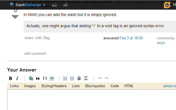Open user enyo's profile
Screen dimensions: 176x110
tap(161, 43)
